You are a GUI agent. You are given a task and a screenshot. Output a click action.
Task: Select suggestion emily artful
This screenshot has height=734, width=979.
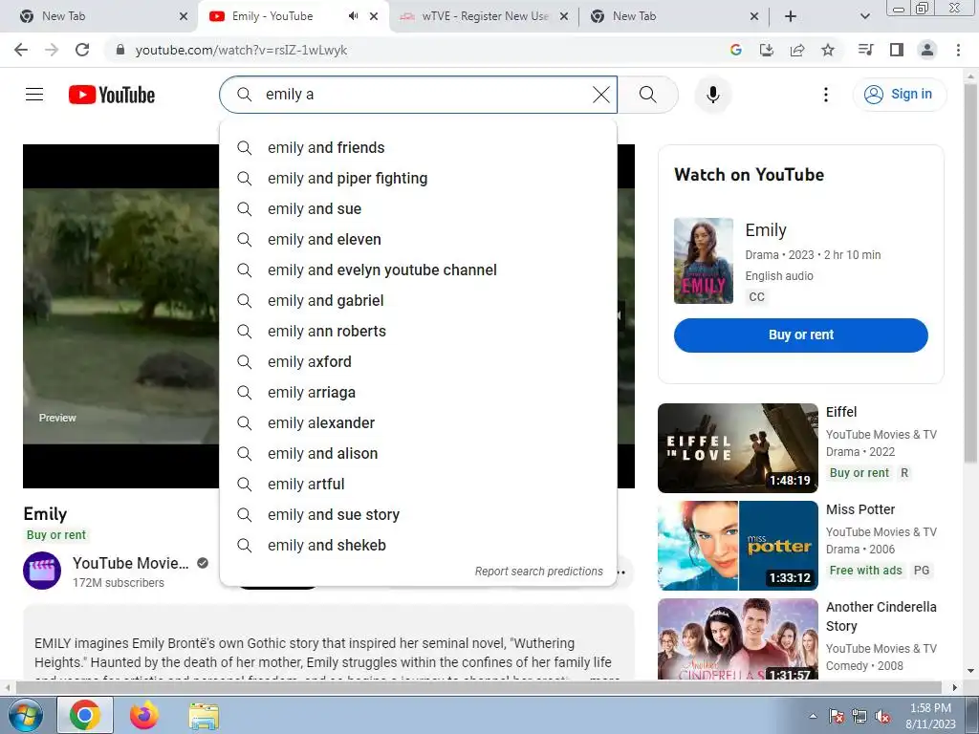pos(419,484)
